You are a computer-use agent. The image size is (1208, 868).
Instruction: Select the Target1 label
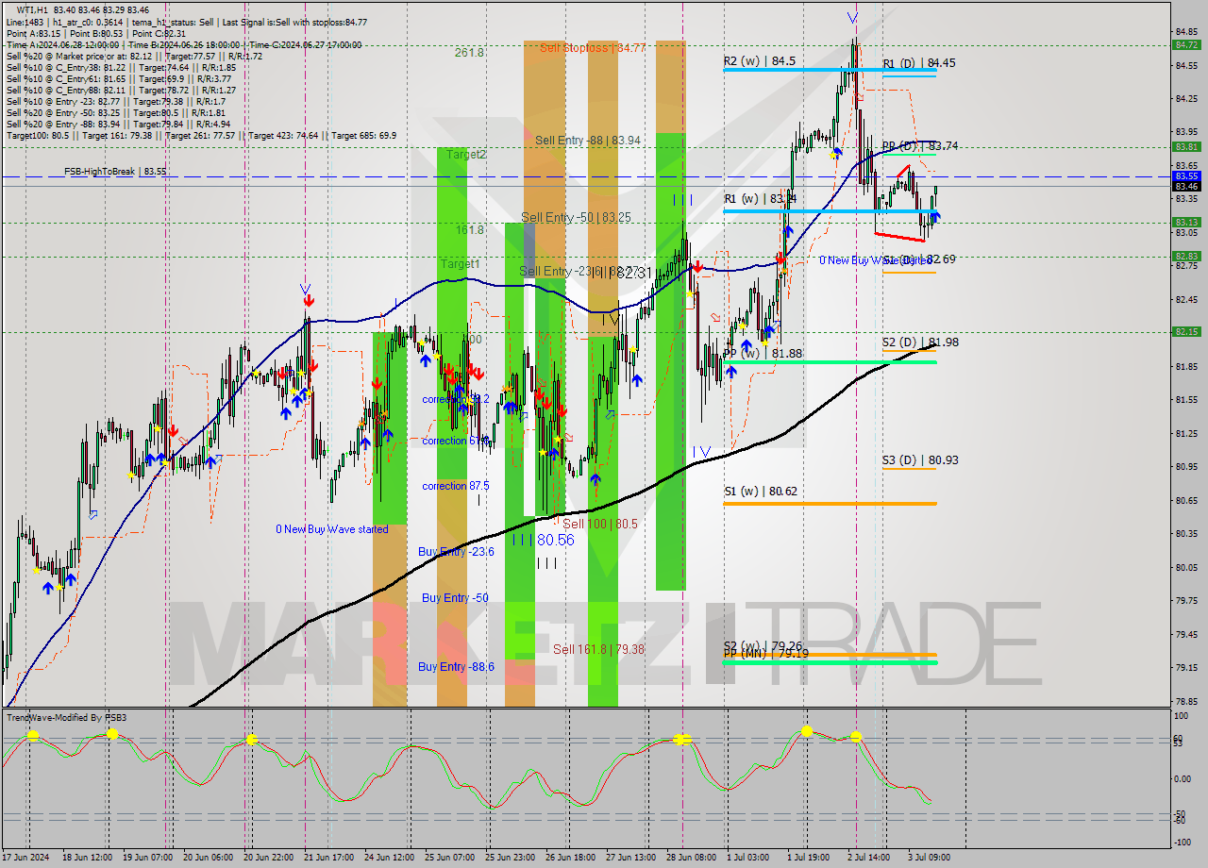[460, 264]
